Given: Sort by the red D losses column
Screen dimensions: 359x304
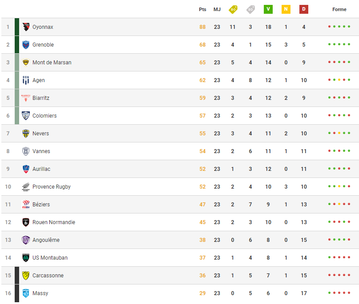Looking at the screenshot, I should 304,9.
